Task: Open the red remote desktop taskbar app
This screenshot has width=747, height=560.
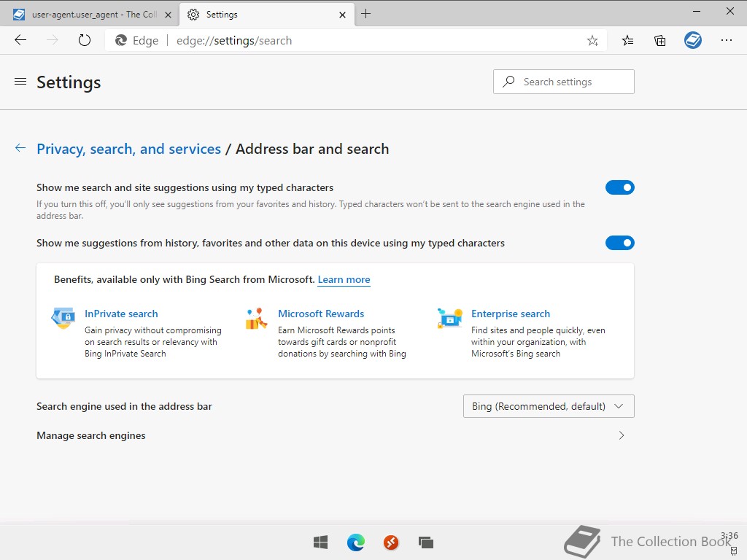Action: click(391, 542)
